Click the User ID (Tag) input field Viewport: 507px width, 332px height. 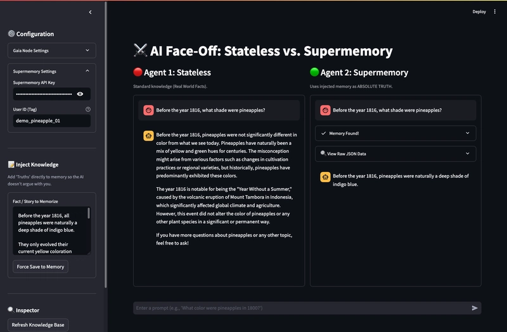(x=51, y=121)
